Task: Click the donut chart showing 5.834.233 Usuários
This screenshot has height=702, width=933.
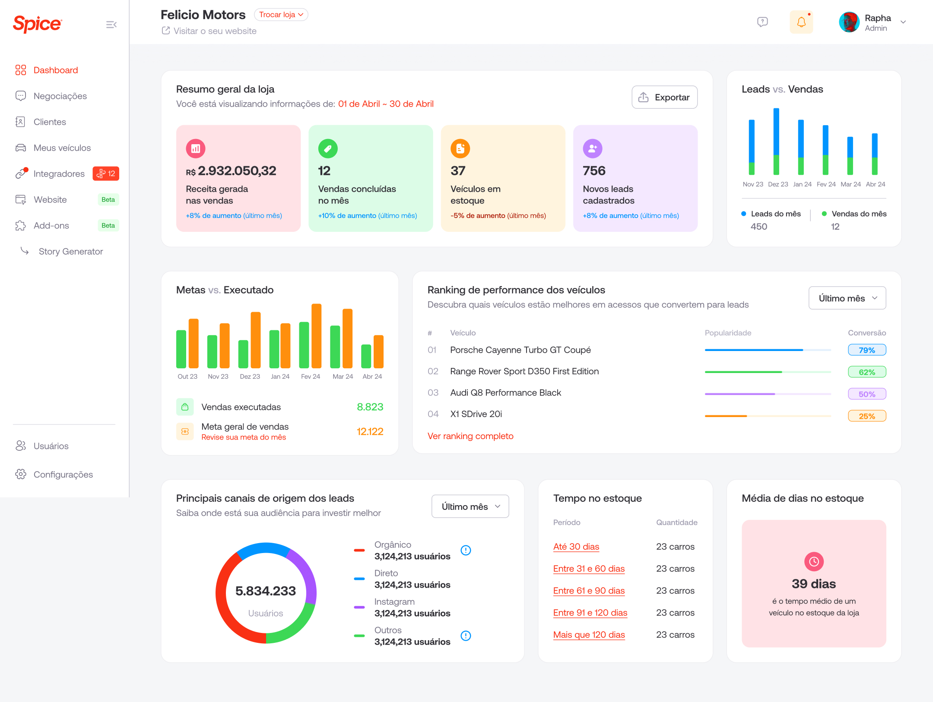Action: pyautogui.click(x=266, y=593)
